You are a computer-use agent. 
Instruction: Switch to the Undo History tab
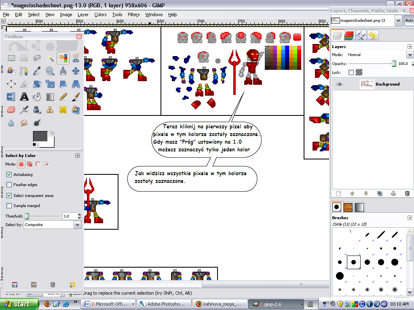[373, 35]
